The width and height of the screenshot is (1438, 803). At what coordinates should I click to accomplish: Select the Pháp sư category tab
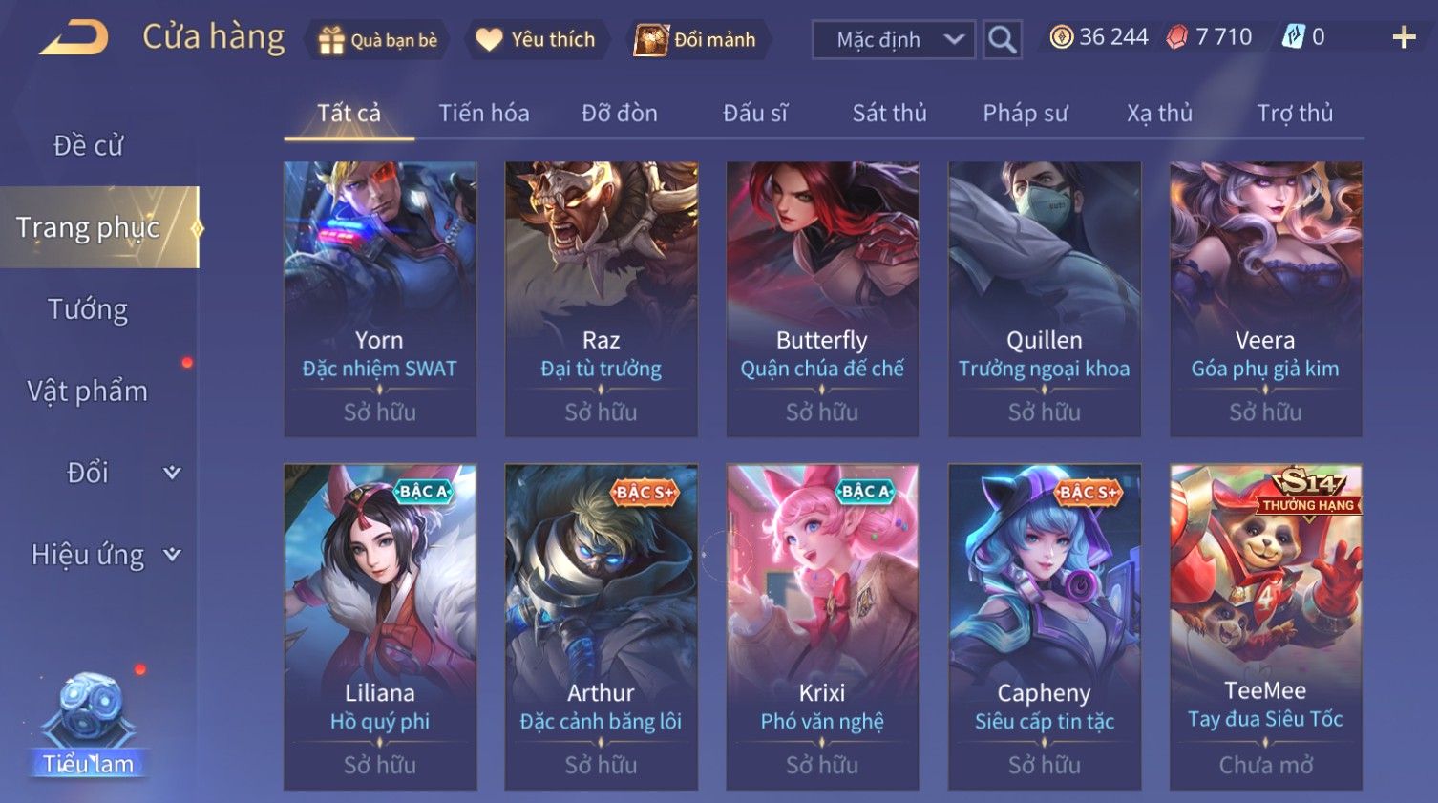(1025, 114)
